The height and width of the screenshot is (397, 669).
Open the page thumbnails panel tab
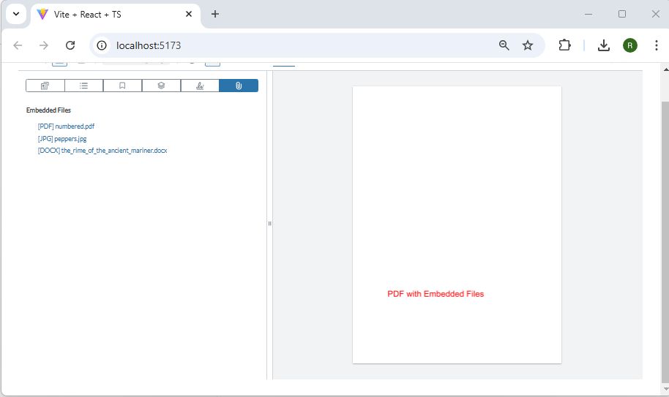click(45, 86)
